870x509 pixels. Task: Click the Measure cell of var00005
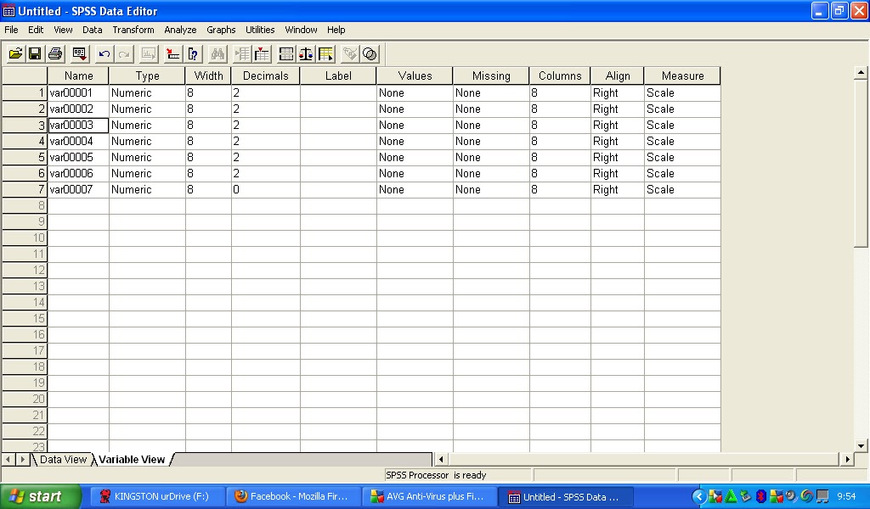(682, 157)
